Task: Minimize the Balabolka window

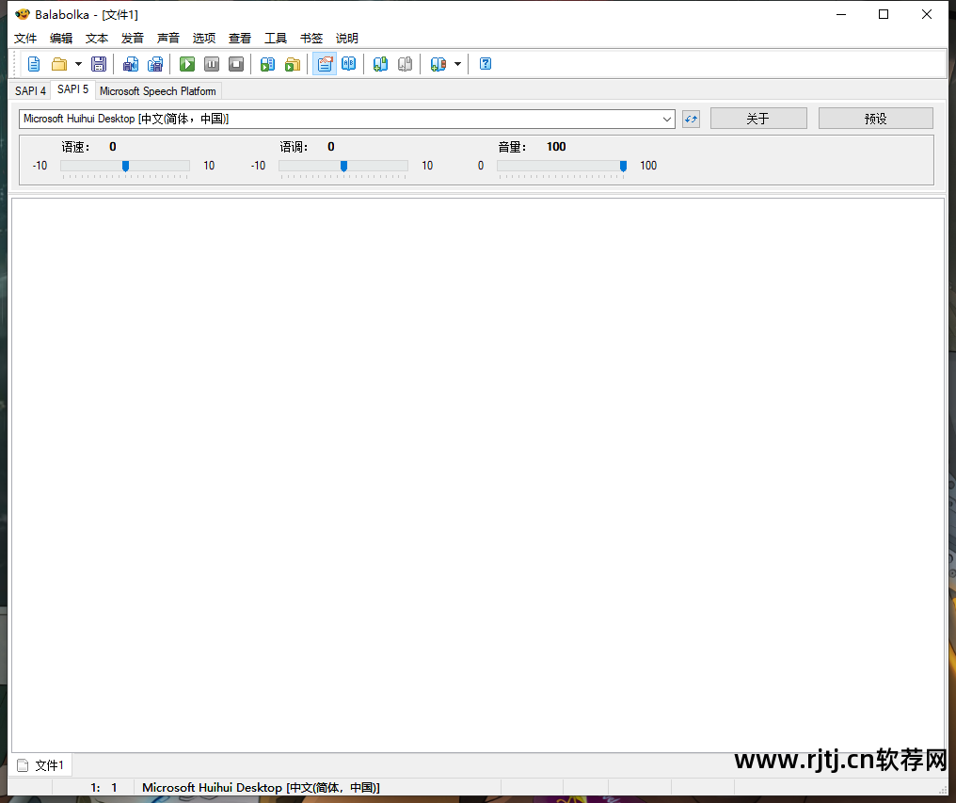Action: tap(841, 14)
